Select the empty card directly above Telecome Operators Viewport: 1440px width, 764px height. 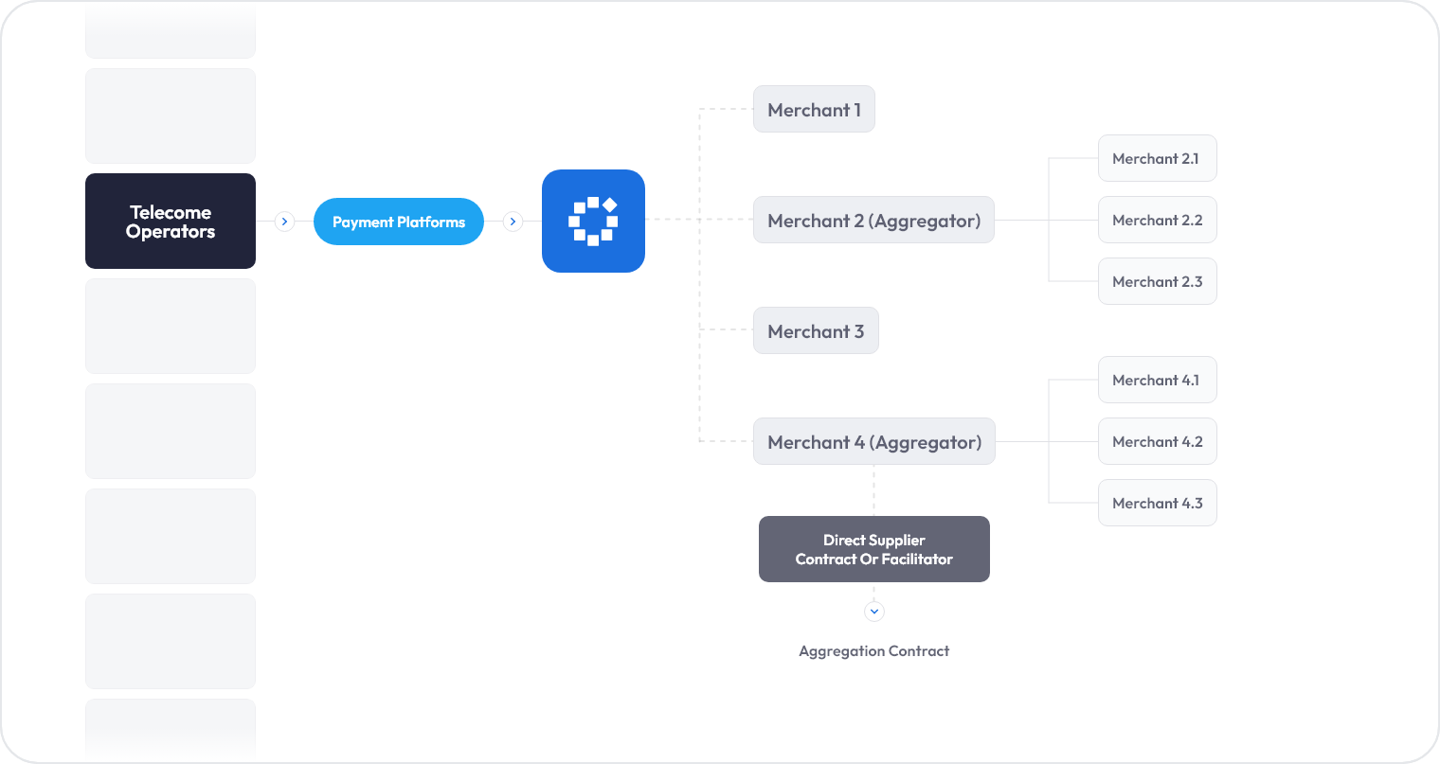[x=171, y=116]
